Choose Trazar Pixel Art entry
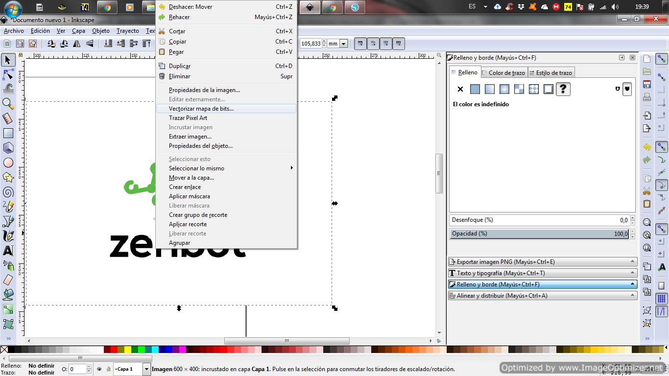669x376 pixels. 226,118
